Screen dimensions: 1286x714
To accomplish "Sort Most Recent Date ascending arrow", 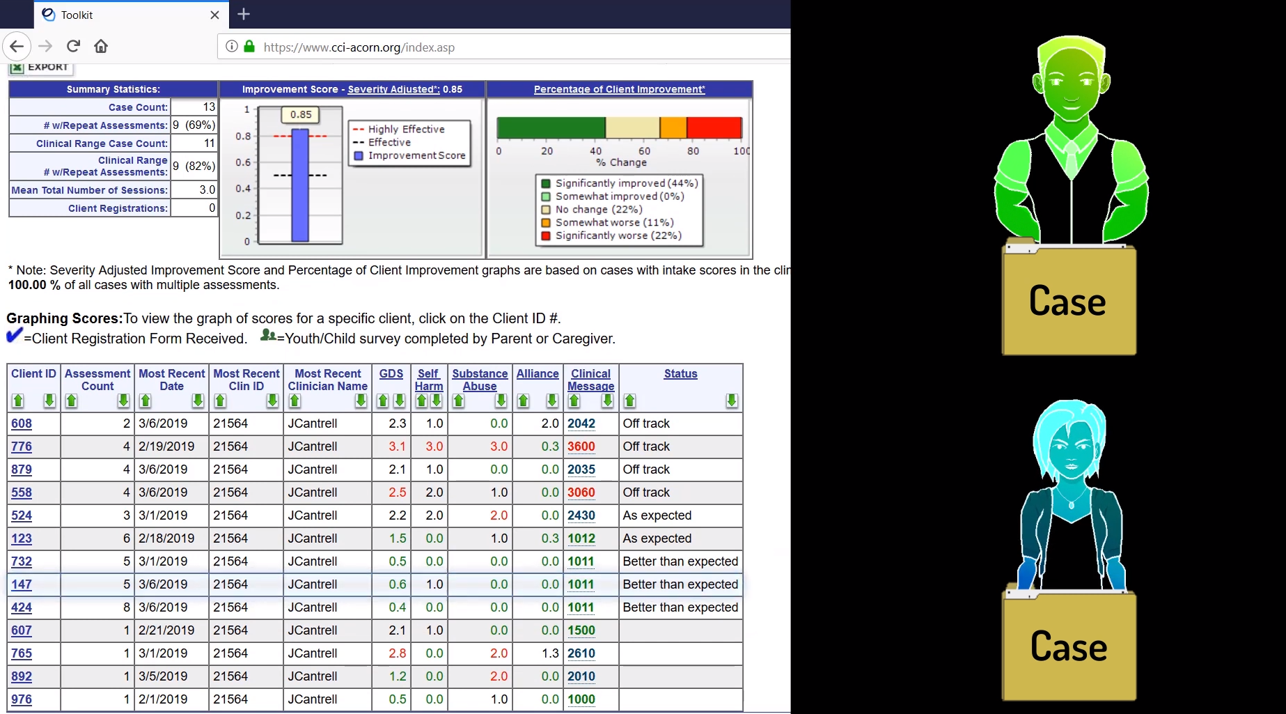I will (146, 401).
